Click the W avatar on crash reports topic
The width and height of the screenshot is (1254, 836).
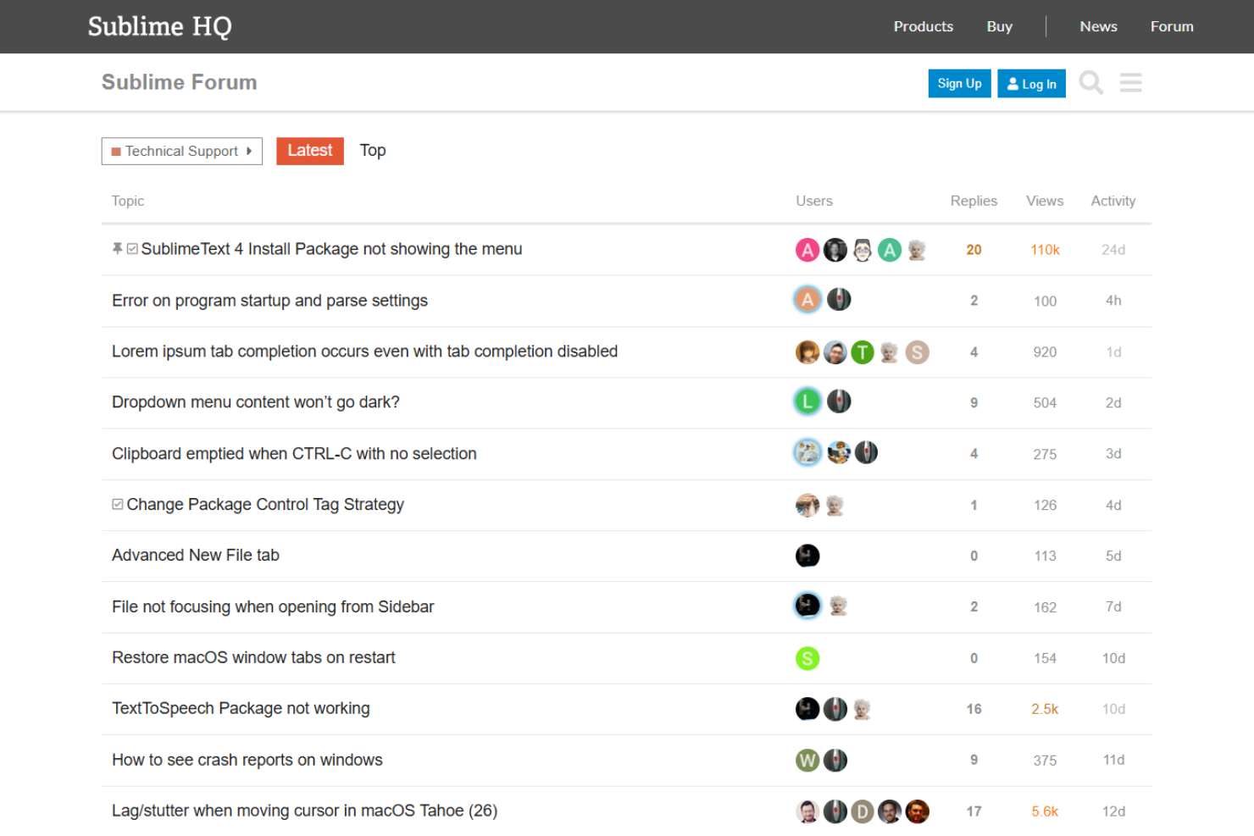click(x=807, y=761)
